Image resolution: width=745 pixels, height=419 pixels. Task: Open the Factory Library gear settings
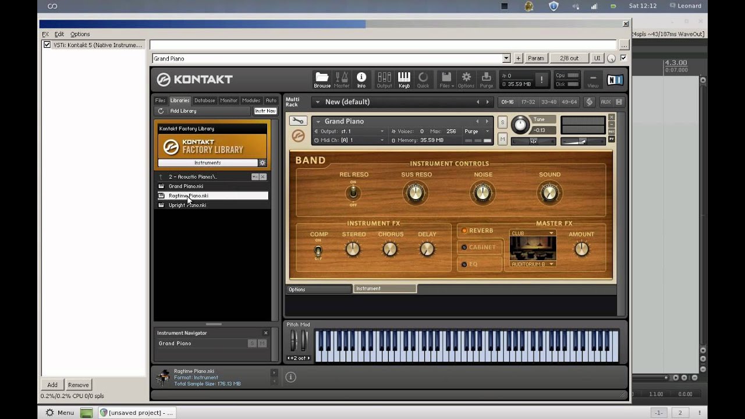pos(262,163)
